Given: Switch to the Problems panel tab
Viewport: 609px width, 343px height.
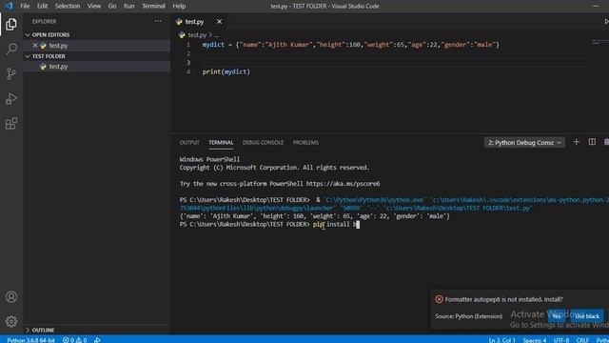Looking at the screenshot, I should pyautogui.click(x=305, y=143).
